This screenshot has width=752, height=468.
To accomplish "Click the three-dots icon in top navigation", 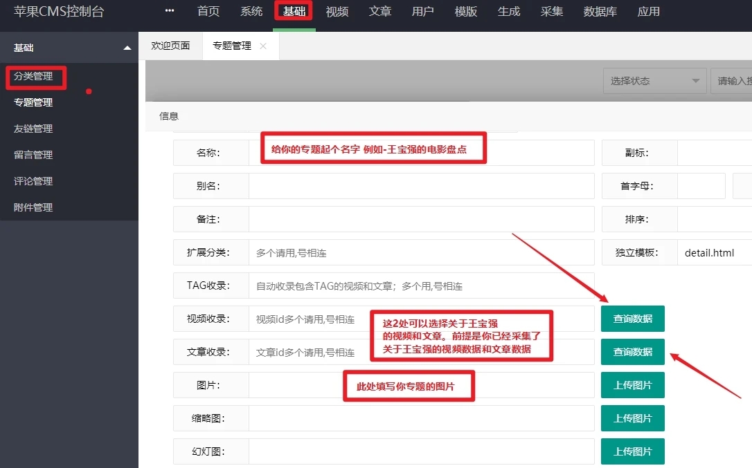I will [x=170, y=11].
